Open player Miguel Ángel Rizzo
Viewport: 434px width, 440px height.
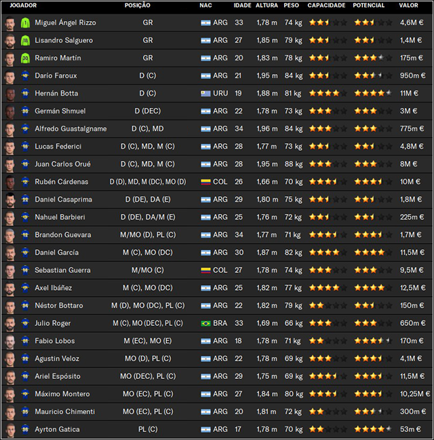65,22
